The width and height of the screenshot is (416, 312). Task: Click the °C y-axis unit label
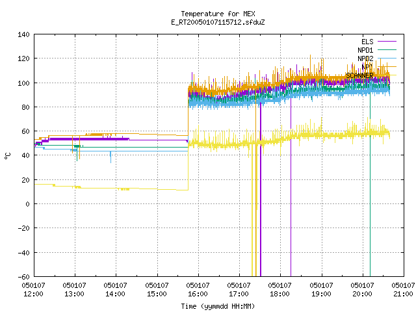click(7, 156)
